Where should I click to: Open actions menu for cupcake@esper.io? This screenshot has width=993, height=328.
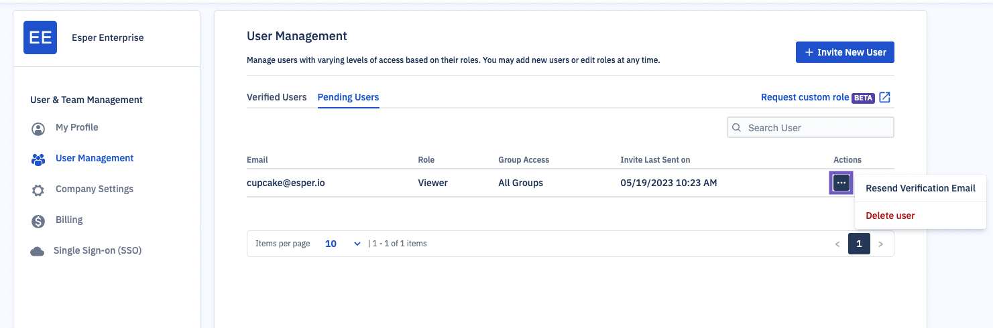click(x=841, y=183)
